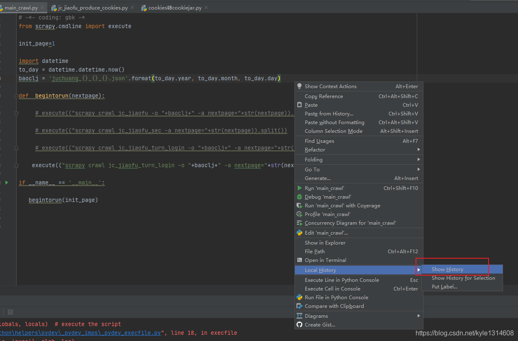The height and width of the screenshot is (341, 518).
Task: Choose Paste in context menu
Action: [x=359, y=105]
